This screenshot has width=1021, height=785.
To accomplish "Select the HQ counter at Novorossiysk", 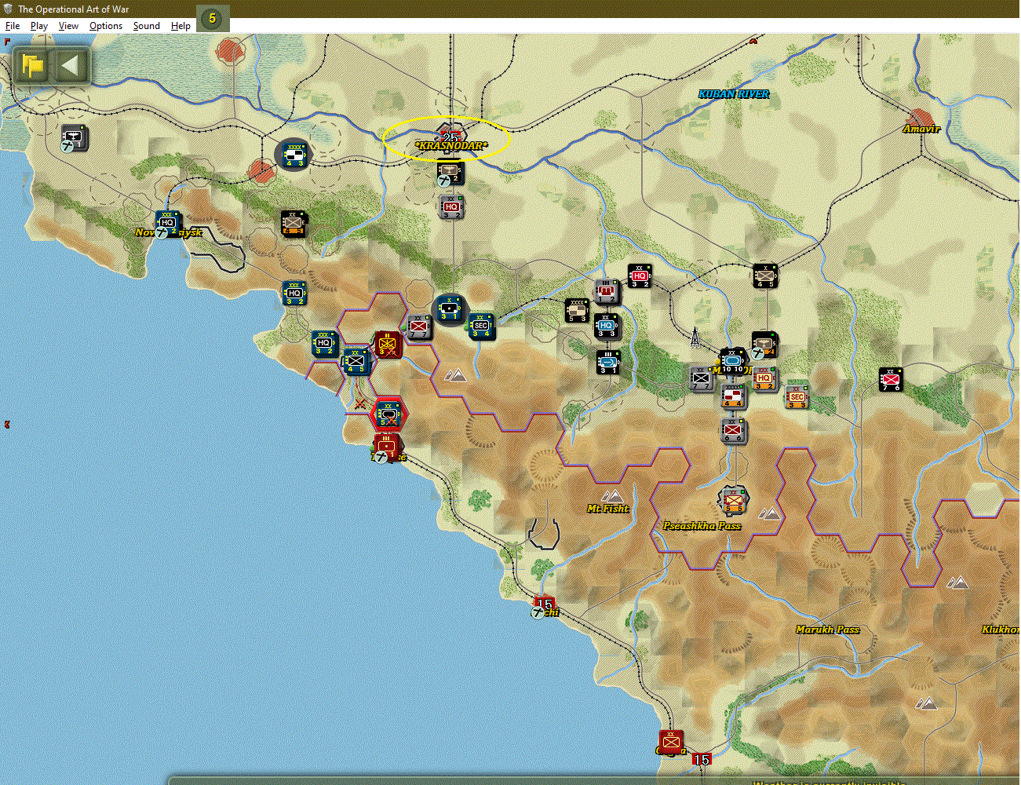I will point(166,222).
